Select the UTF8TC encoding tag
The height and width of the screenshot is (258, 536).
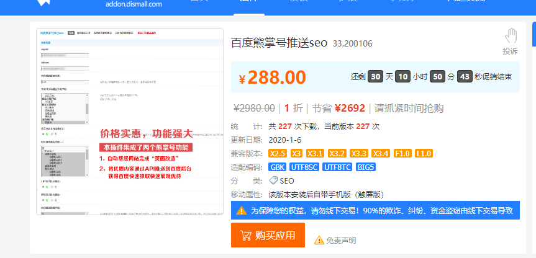click(337, 167)
